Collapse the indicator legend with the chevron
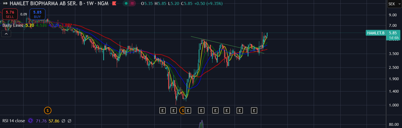The height and width of the screenshot is (128, 402). (x=6, y=34)
